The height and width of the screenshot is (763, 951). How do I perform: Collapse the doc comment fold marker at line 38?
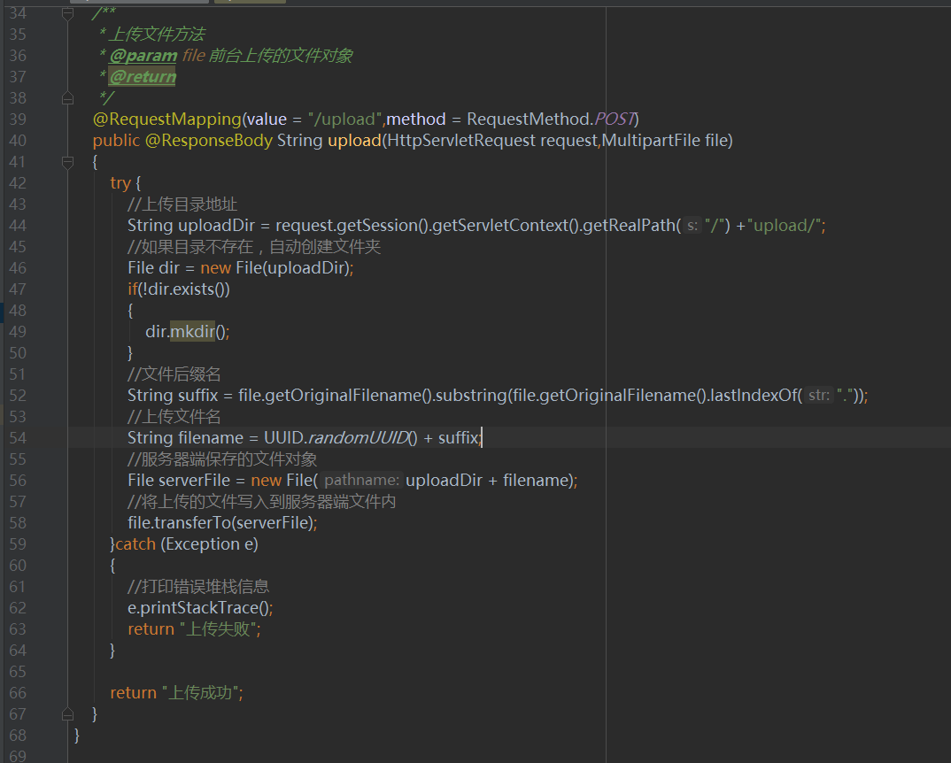pyautogui.click(x=68, y=98)
